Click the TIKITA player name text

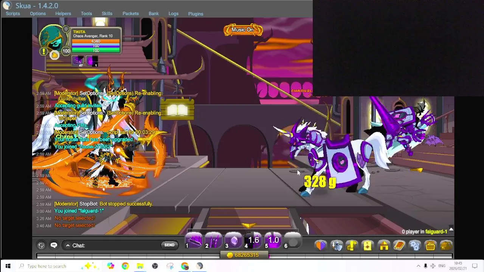click(79, 32)
